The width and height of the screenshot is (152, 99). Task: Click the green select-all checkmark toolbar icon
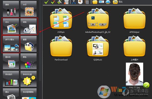(47, 2)
